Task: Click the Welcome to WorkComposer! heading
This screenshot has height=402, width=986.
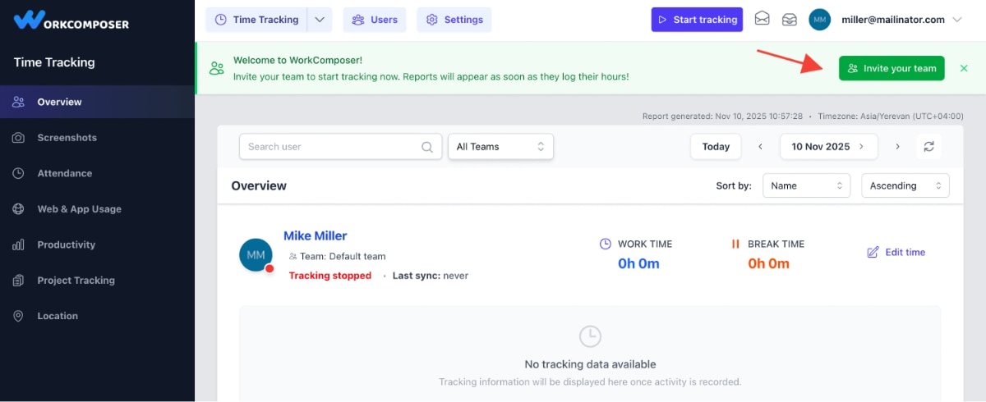Action: [x=297, y=60]
